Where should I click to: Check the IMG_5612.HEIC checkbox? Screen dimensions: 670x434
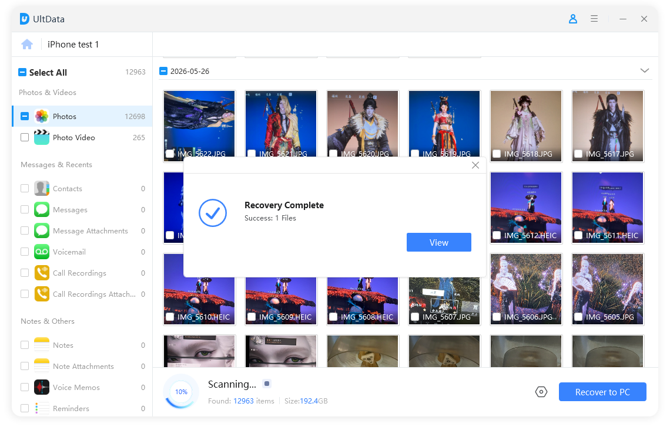coord(497,235)
